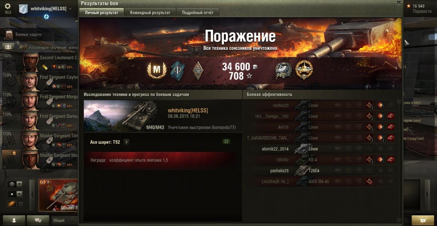Expand the "Ася шарит: T92" mission arrow
Image resolution: width=437 pixels, height=226 pixels.
click(x=126, y=142)
